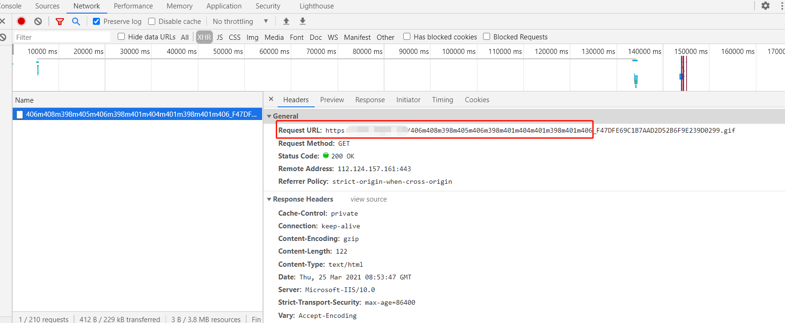Switch to the Application panel
Image resolution: width=785 pixels, height=323 pixels.
tap(224, 6)
